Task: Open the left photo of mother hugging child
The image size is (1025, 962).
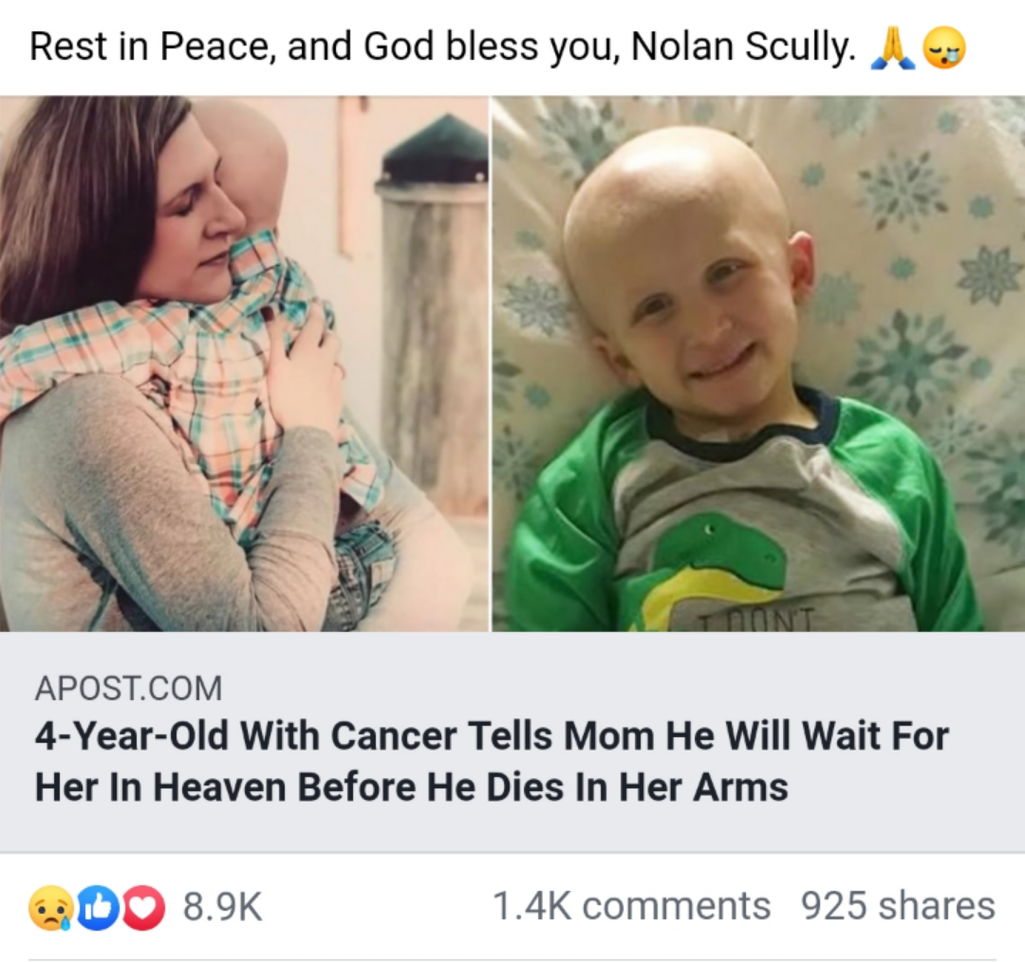Action: coord(244,363)
